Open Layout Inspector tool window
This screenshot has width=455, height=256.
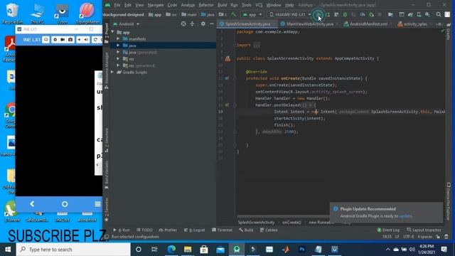[424, 230]
